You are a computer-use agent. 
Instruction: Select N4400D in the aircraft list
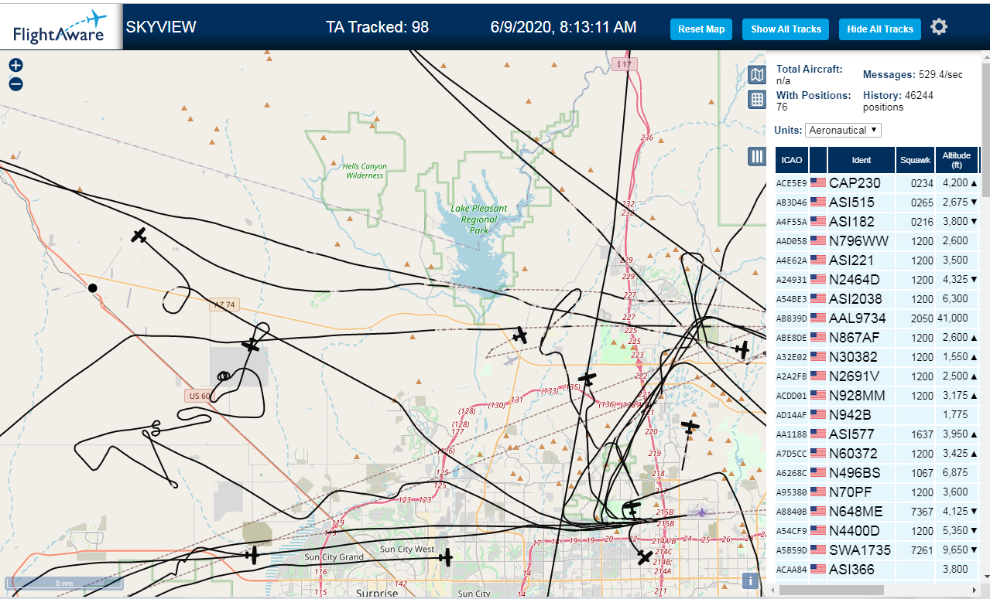coord(855,531)
